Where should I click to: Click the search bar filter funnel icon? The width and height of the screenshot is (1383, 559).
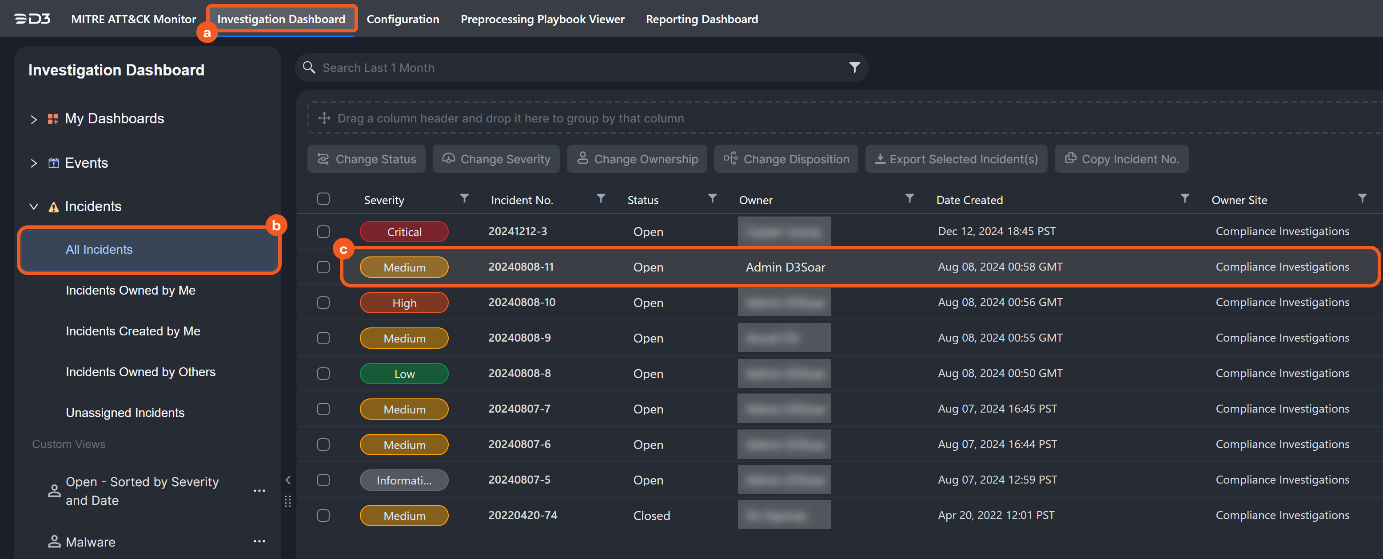pos(854,67)
